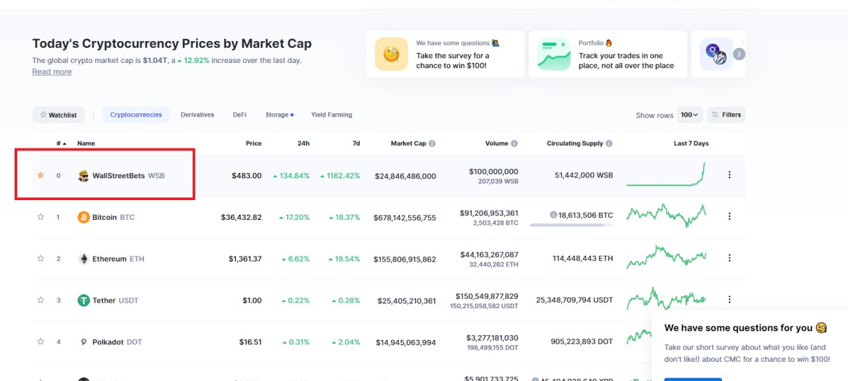
Task: Click Bitcoin price $36,432.82
Action: click(241, 217)
